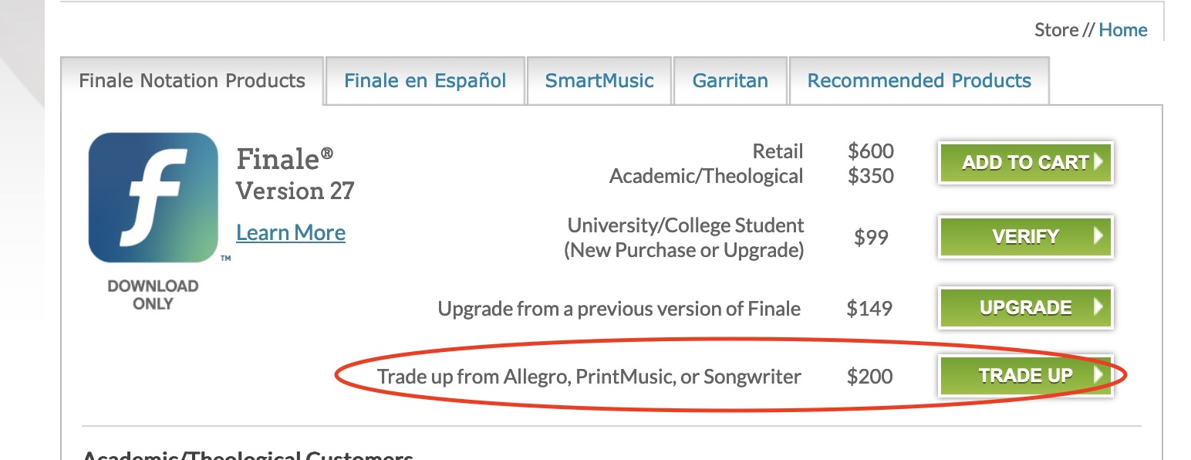Click the $149 upgrade price

(869, 309)
